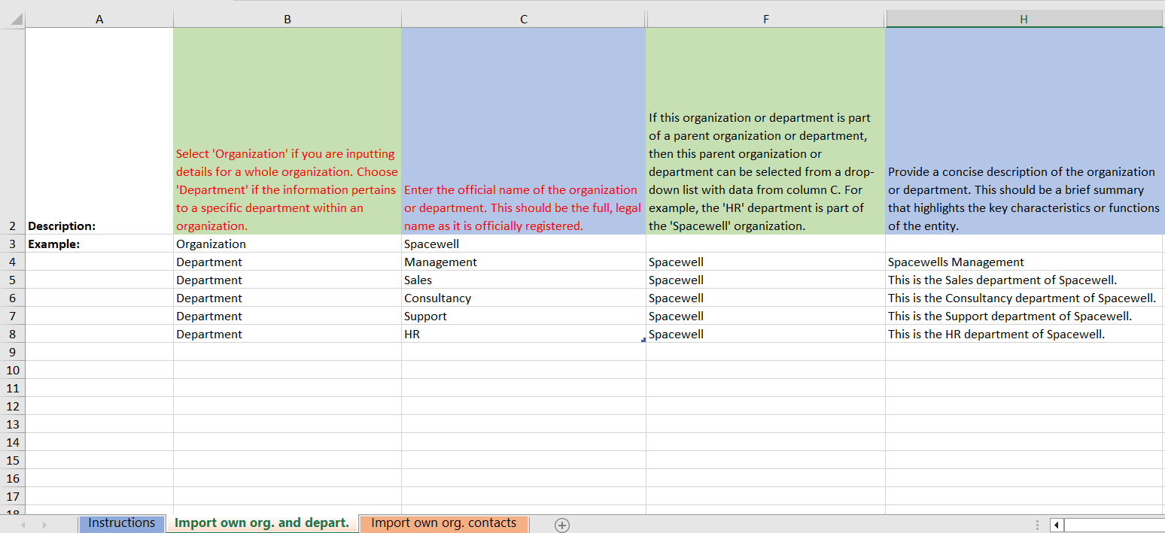This screenshot has width=1165, height=533.
Task: Select the 'Spacewell' cell in column C
Action: point(524,244)
